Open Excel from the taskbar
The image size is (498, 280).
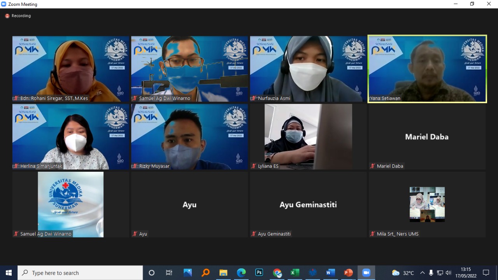pos(295,273)
